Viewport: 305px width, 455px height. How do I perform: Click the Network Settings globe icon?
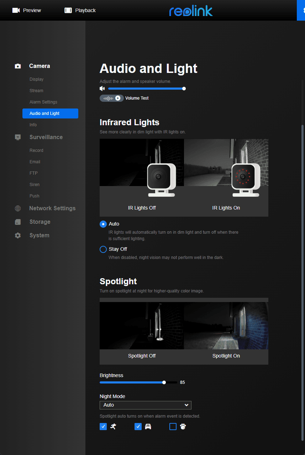point(18,208)
